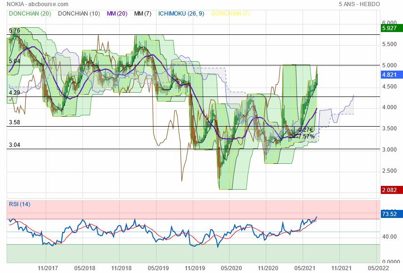Click the 5.76 resistance level label

click(15, 31)
